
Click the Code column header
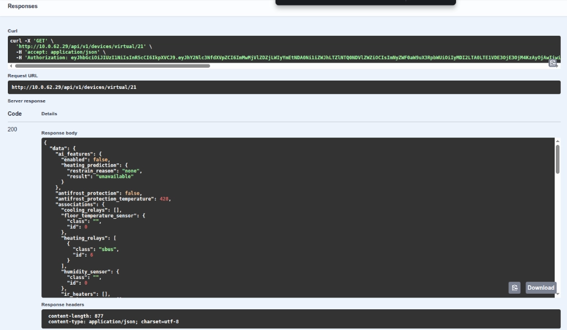(x=15, y=114)
